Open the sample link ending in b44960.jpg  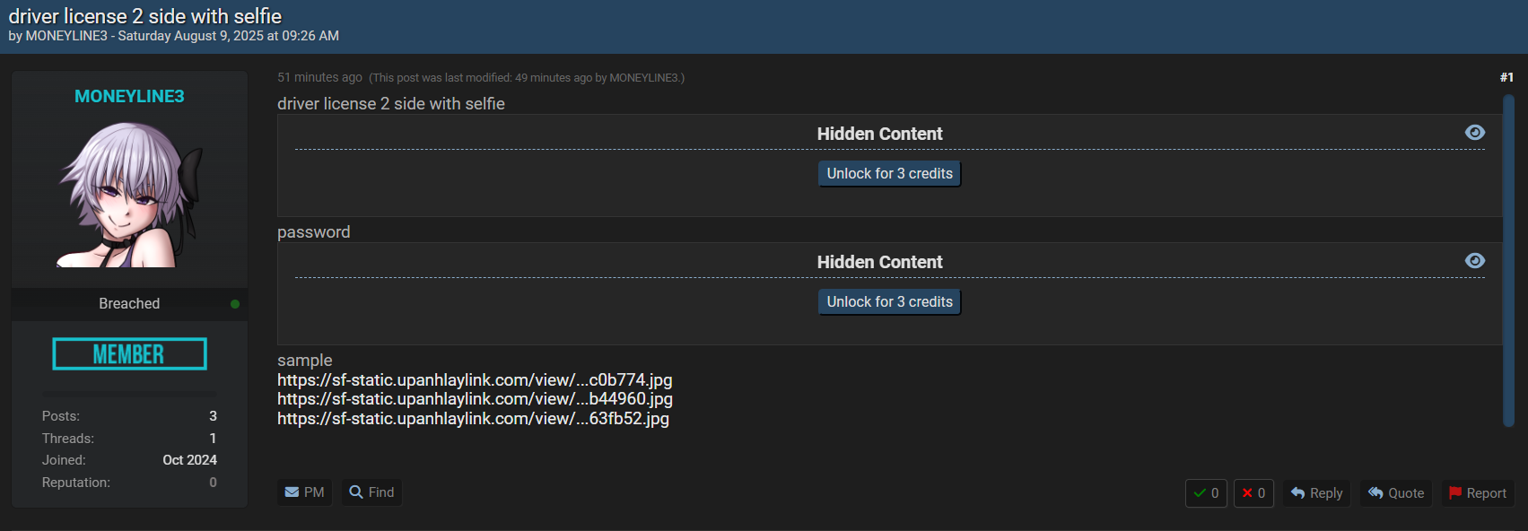coord(475,399)
